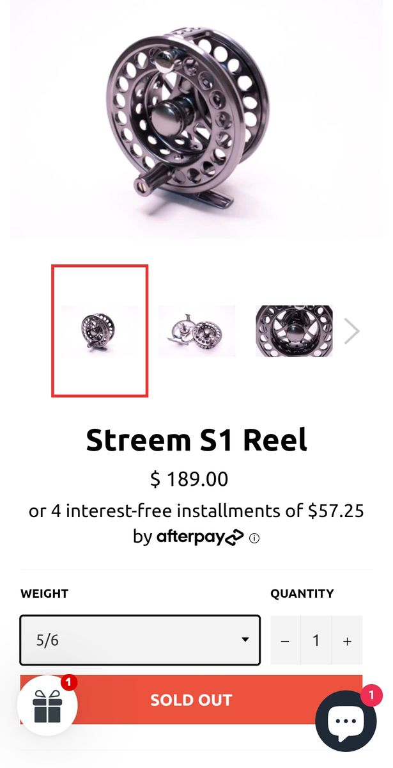Click the Afterpay info circle icon
The width and height of the screenshot is (393, 768).
254,538
